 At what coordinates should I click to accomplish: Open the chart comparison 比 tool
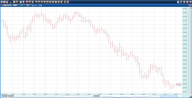(11, 2)
